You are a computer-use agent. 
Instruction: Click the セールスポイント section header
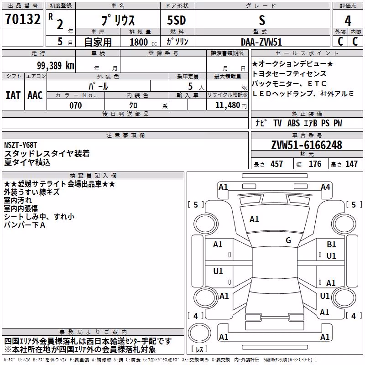point(307,53)
